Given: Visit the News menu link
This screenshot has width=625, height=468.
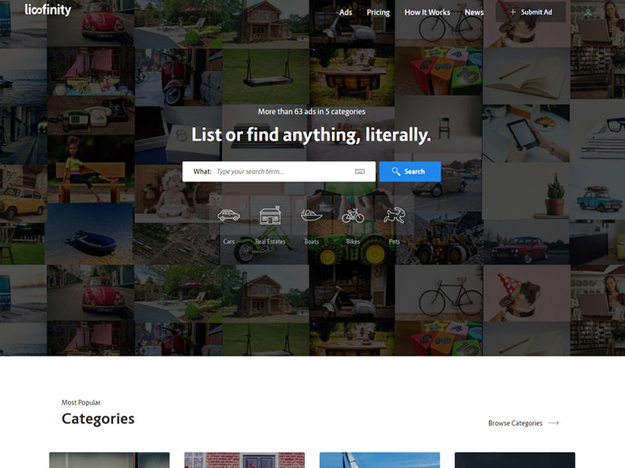Looking at the screenshot, I should [474, 12].
